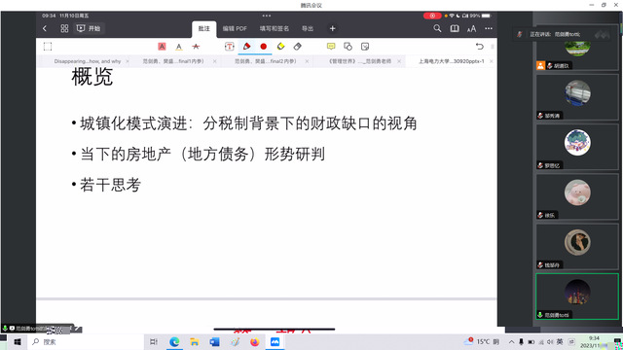Switch to the '《管理世界》' document tab
This screenshot has width=623, height=350.
point(359,61)
